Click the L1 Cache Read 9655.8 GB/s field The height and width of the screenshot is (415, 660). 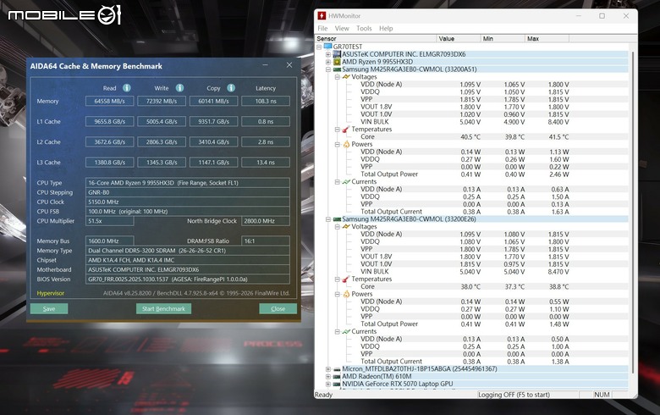click(x=109, y=121)
